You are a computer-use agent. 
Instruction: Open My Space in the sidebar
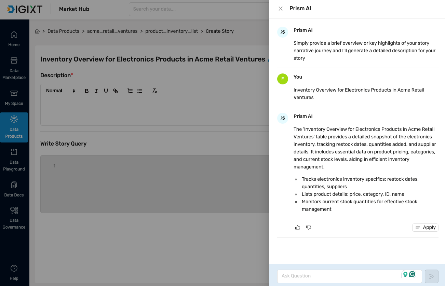click(x=14, y=98)
